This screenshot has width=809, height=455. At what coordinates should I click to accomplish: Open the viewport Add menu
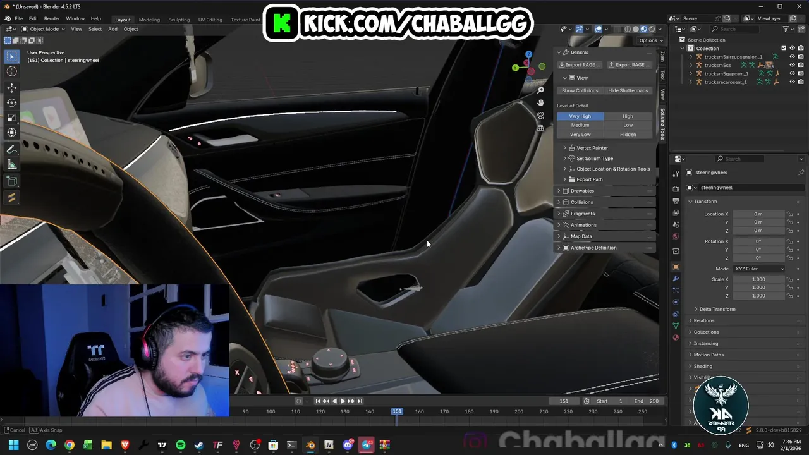(113, 29)
